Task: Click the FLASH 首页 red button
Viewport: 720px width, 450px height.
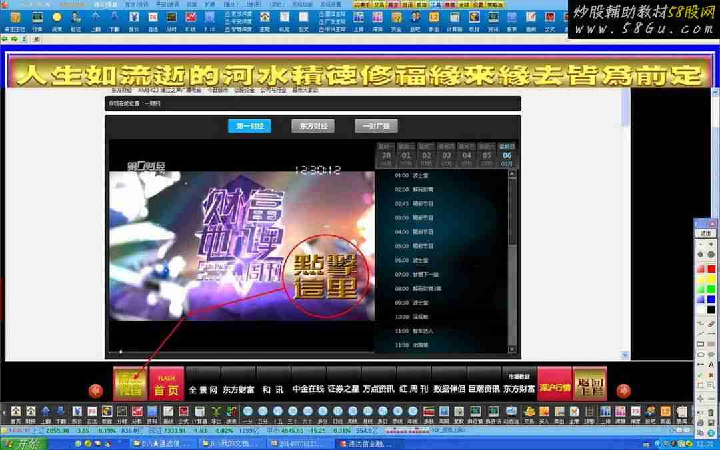Action: pyautogui.click(x=166, y=383)
